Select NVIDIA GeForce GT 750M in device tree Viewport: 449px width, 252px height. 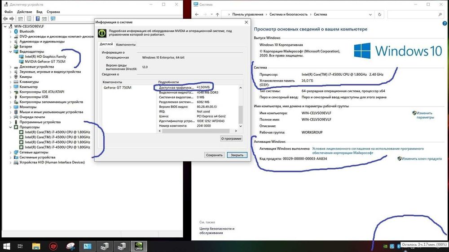pos(45,61)
